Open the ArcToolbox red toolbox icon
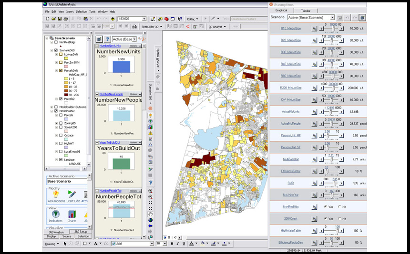 point(166,19)
